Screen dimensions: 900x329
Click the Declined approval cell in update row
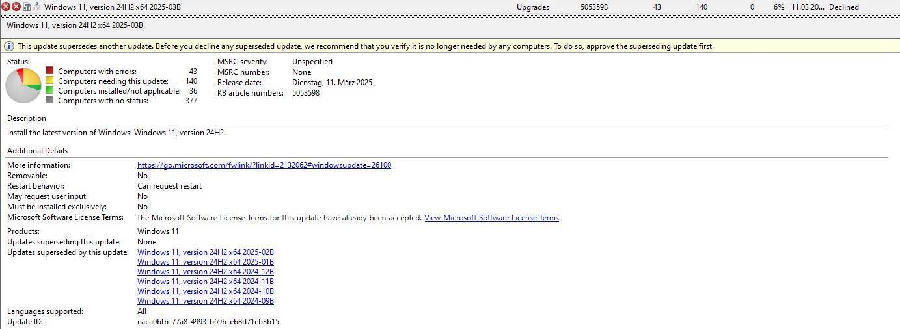(x=843, y=7)
